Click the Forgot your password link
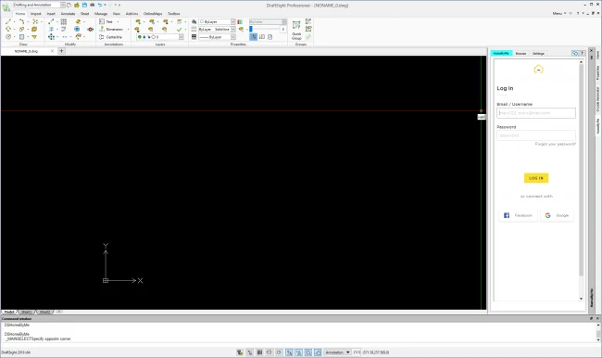Viewport: 602px width, 358px height. click(555, 144)
